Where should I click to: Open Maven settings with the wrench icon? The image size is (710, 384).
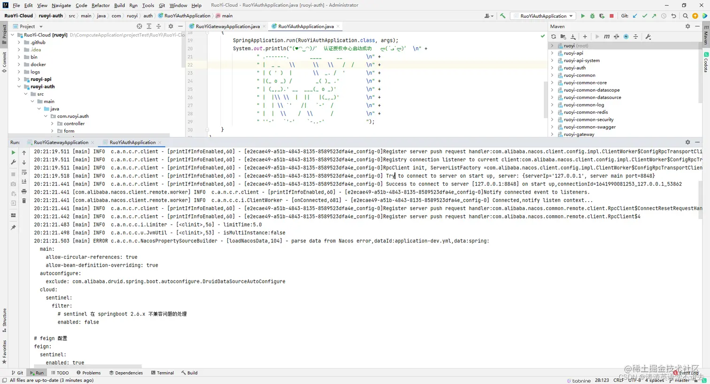tap(648, 37)
